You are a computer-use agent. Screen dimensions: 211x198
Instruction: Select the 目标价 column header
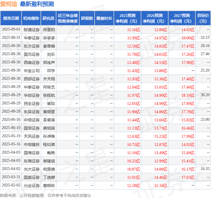(x=203, y=18)
